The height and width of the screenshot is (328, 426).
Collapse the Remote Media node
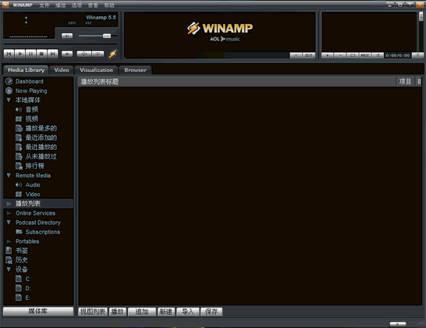tap(9, 176)
